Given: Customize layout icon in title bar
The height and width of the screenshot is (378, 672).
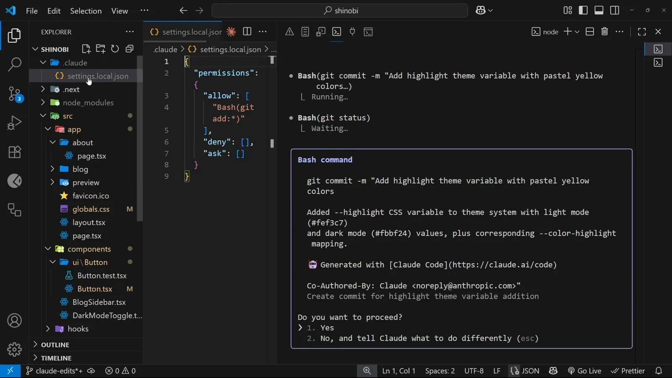Looking at the screenshot, I should pyautogui.click(x=567, y=10).
